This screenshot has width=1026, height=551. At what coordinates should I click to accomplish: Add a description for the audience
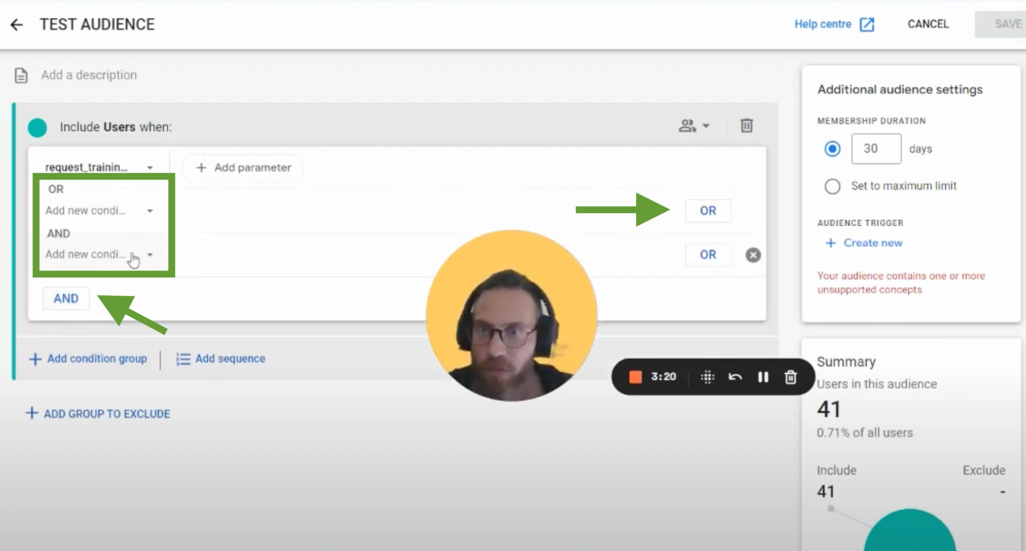pyautogui.click(x=89, y=75)
